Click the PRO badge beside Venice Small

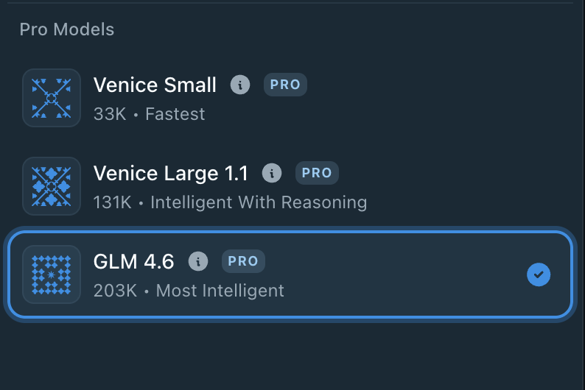(x=285, y=85)
